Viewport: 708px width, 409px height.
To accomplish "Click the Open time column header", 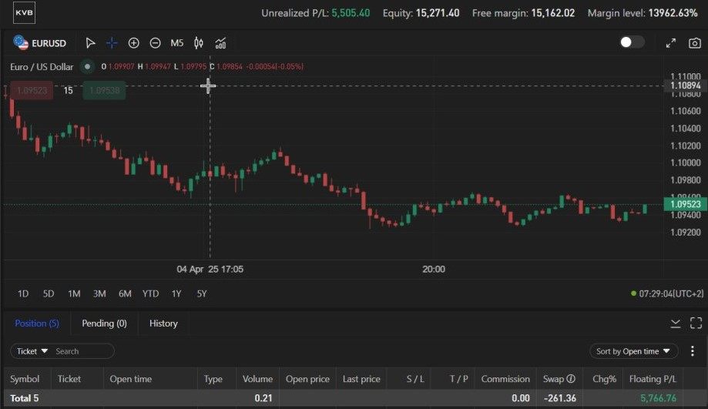I will [130, 379].
